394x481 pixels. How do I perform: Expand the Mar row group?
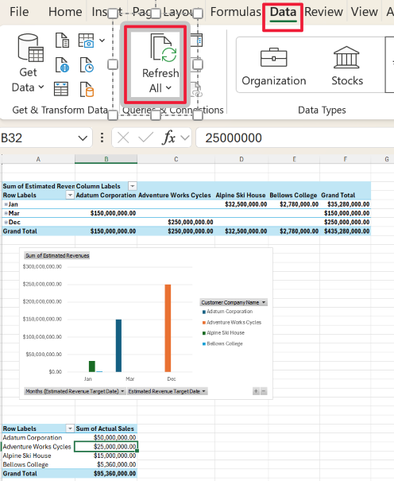[6, 213]
